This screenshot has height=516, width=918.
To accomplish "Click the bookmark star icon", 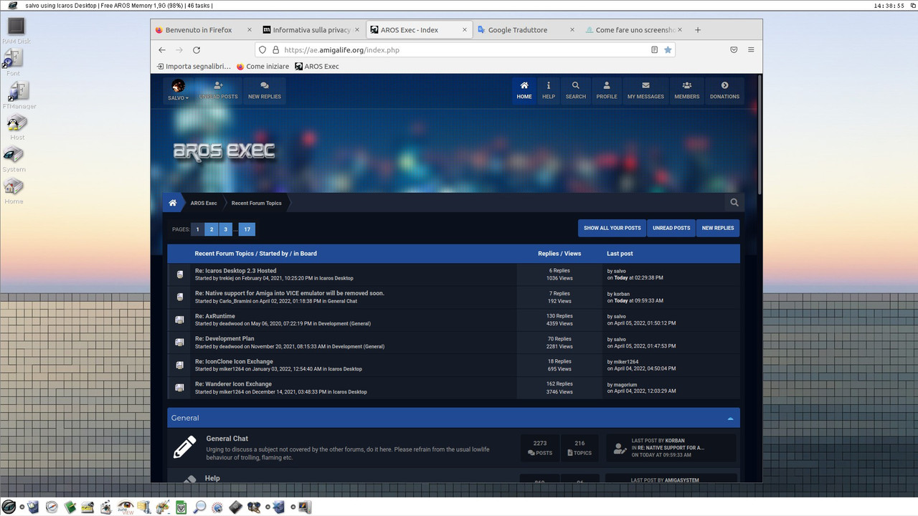I will point(668,50).
